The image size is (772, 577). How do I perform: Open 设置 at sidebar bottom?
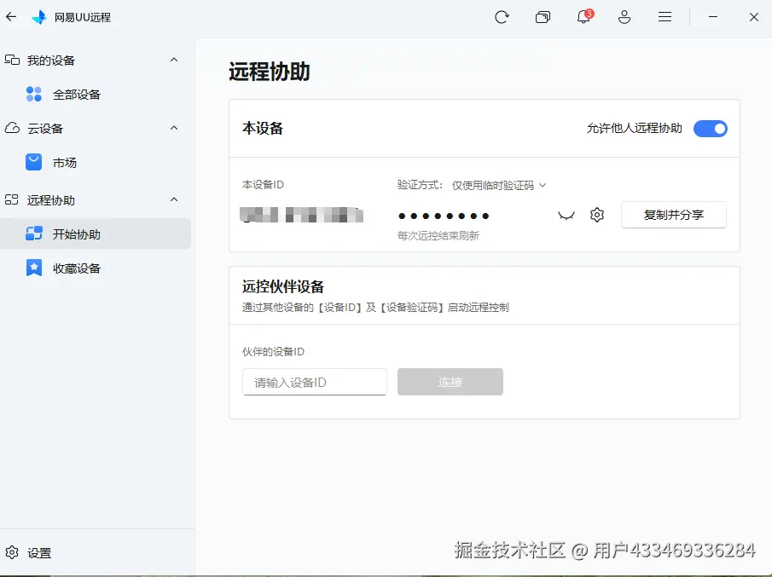pyautogui.click(x=28, y=553)
